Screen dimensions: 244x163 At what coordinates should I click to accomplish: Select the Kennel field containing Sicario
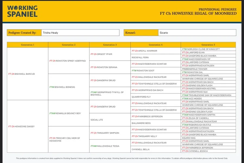click(197, 33)
